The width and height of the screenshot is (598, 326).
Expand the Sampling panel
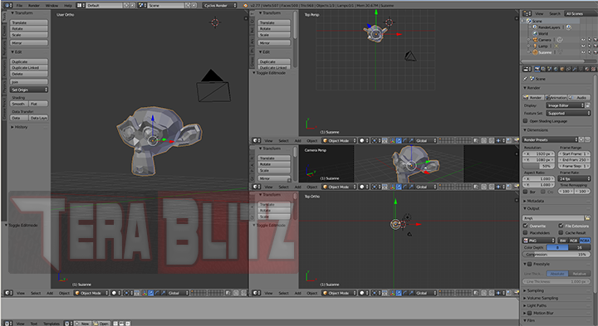tap(535, 290)
